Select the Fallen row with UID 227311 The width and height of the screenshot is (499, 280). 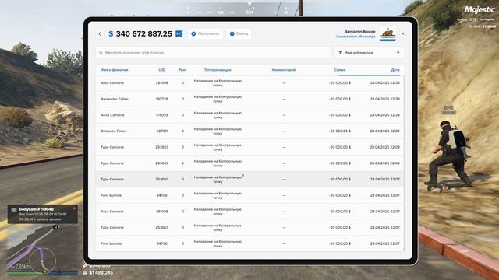249,131
